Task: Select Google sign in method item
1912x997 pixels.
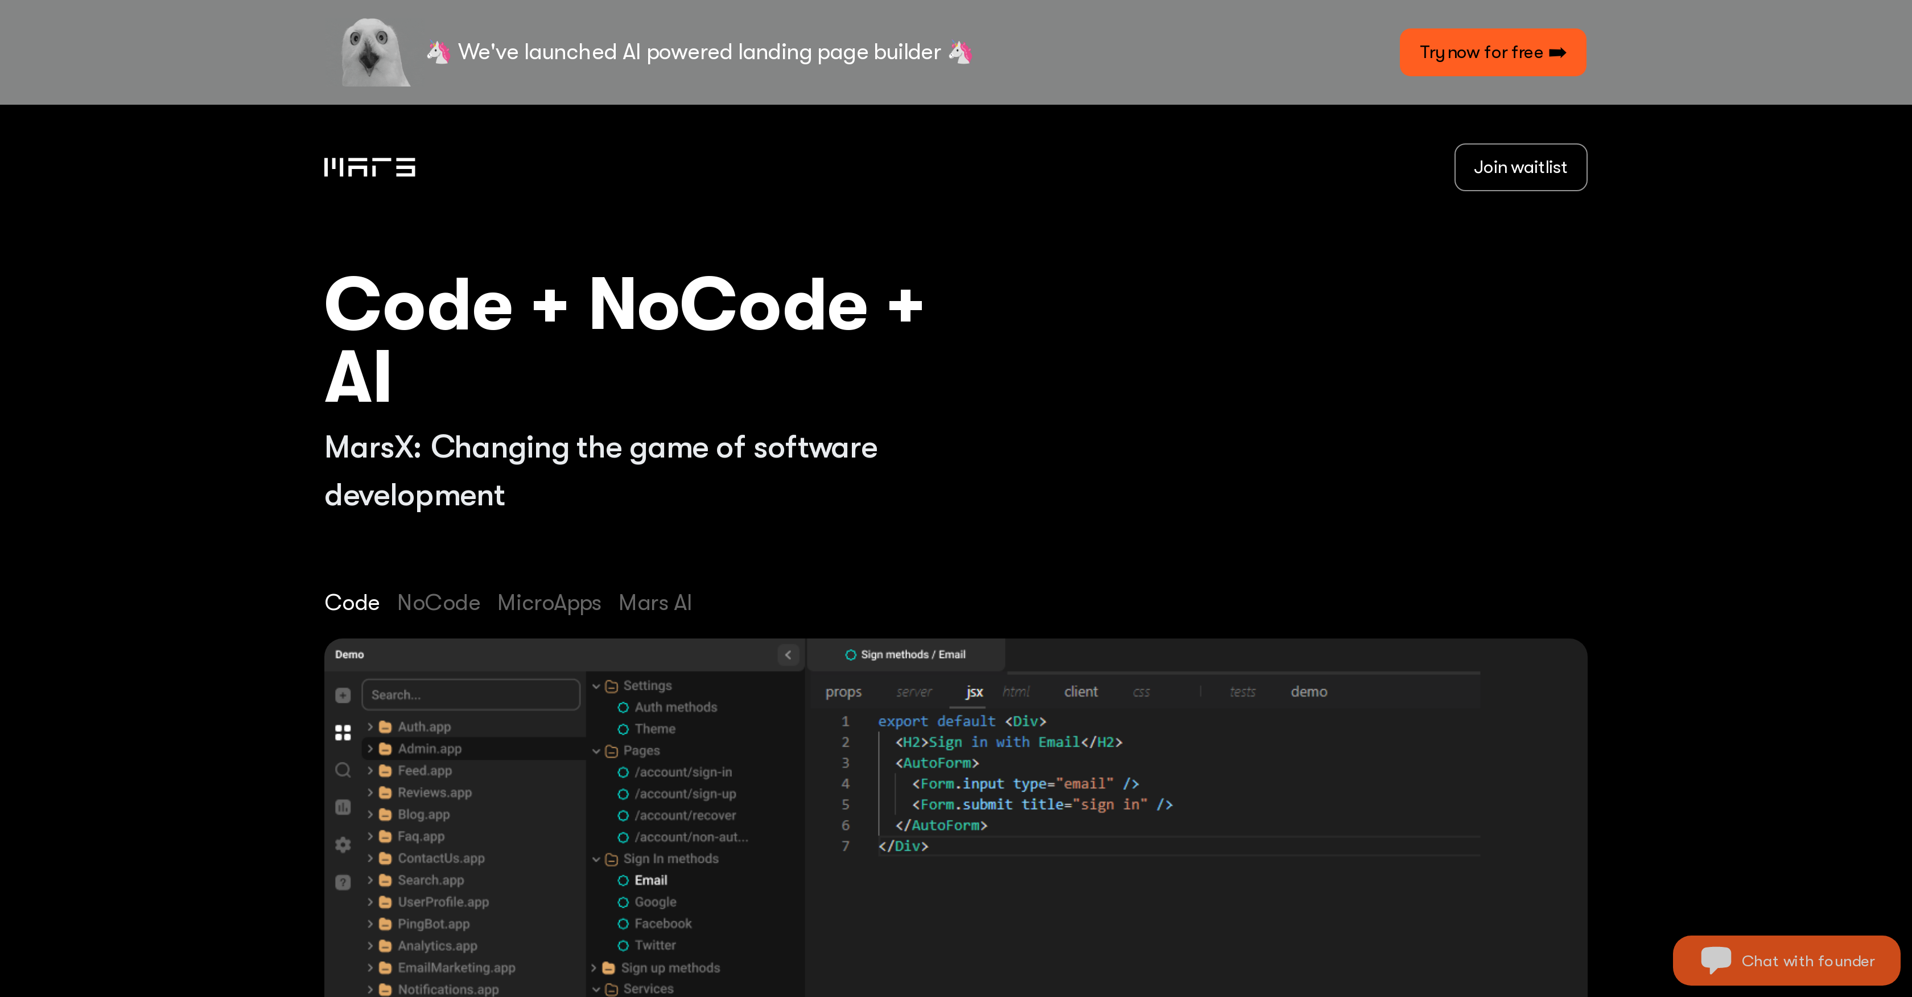Action: click(x=654, y=902)
